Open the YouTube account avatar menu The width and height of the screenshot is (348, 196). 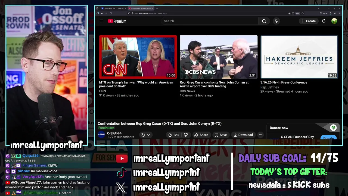[x=334, y=21]
